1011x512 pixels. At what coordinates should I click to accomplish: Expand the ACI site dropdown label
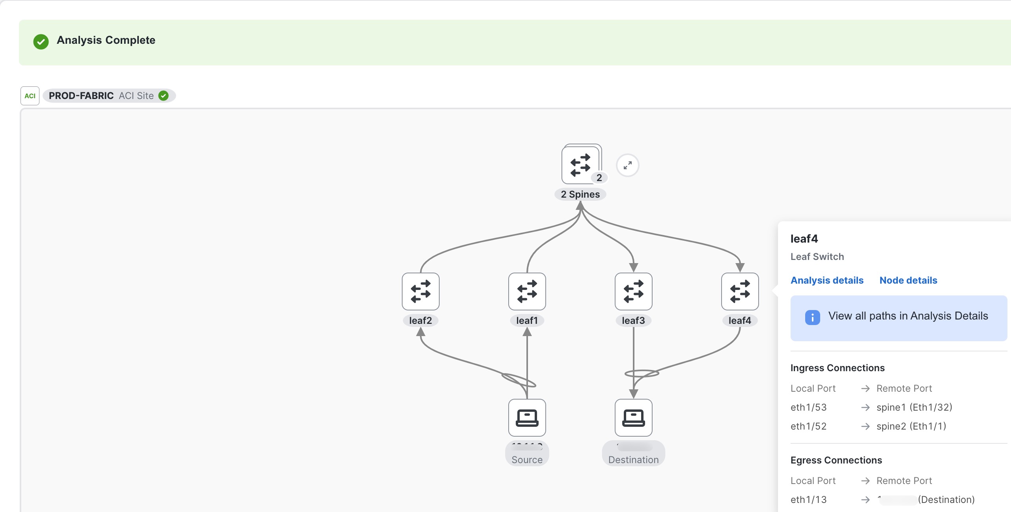pyautogui.click(x=107, y=95)
